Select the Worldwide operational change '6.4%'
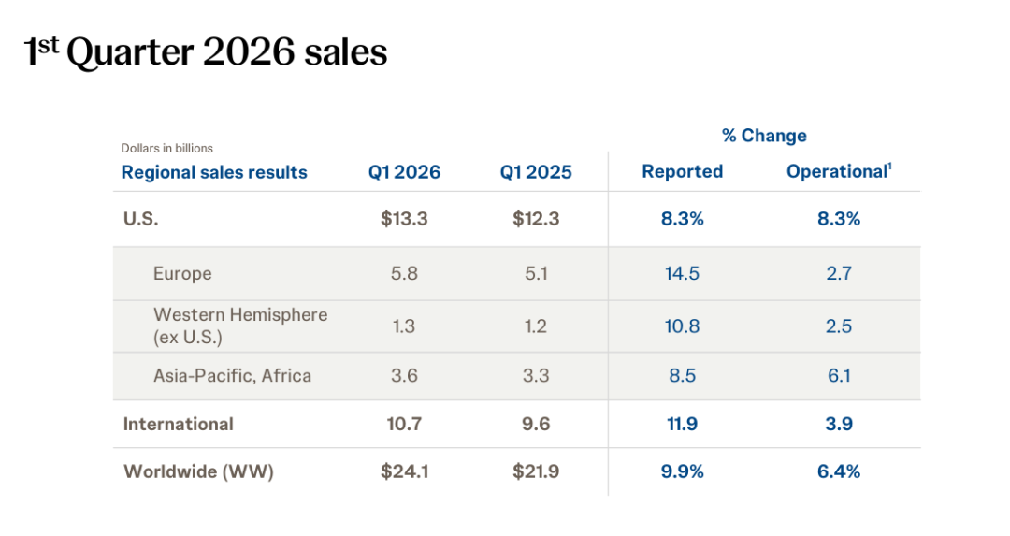The height and width of the screenshot is (536, 1010). point(836,471)
